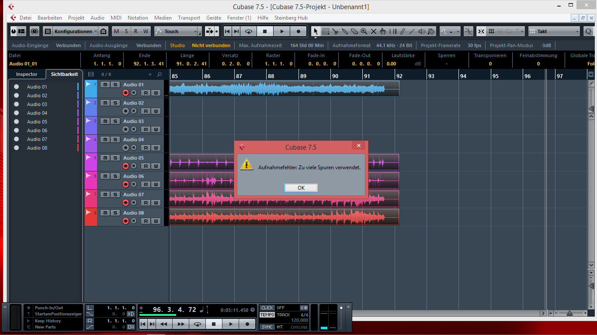Select the Play speaker tool
Viewport: 597px width, 335px height.
point(422,31)
